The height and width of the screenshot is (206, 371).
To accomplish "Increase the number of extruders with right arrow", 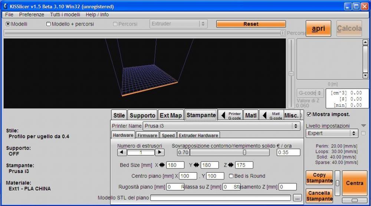I will [x=160, y=152].
